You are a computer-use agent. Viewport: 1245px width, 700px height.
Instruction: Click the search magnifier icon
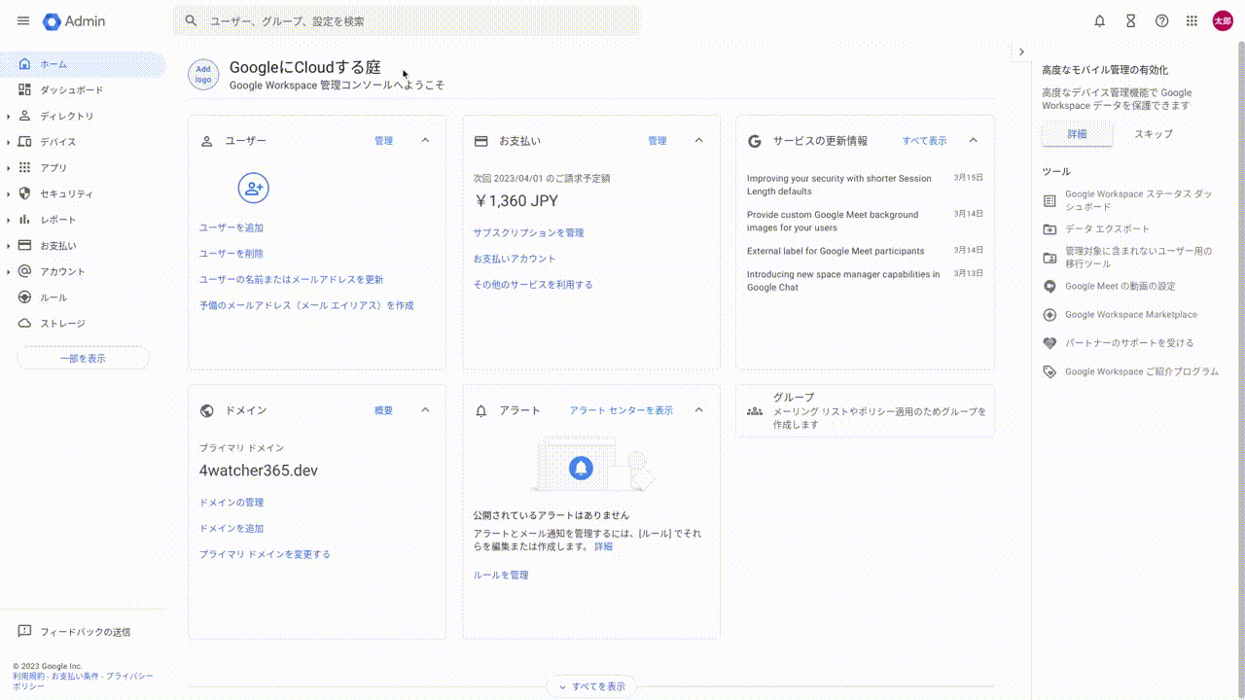pos(191,20)
